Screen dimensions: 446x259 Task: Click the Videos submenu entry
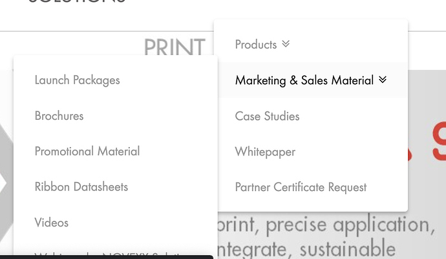[x=52, y=223]
